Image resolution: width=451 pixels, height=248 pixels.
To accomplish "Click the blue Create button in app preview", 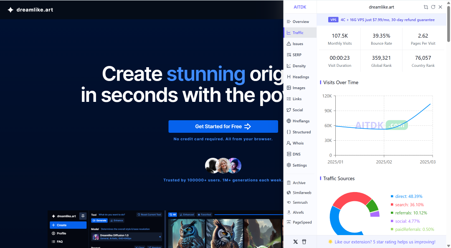I will click(x=68, y=225).
